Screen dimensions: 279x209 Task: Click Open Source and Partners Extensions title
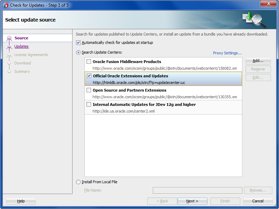point(129,90)
